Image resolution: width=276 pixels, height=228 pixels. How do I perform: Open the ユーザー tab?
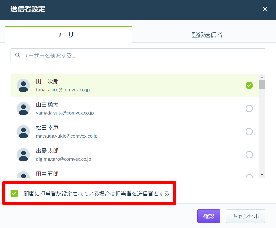pos(68,35)
